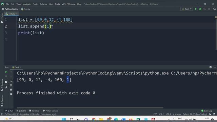Open File Explorer from the taskbar
217x122 pixels.
pyautogui.click(x=101, y=119)
